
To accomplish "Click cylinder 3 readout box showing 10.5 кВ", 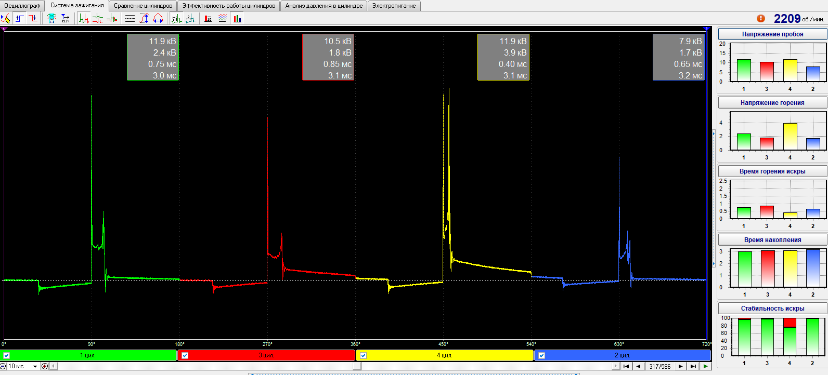I will (328, 57).
